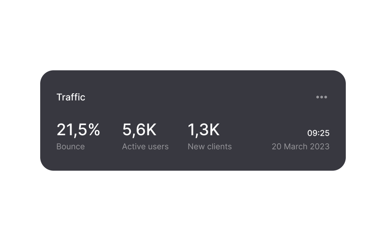Click the day number 20 in the date
Viewport: 386px width, 241px height.
point(277,146)
